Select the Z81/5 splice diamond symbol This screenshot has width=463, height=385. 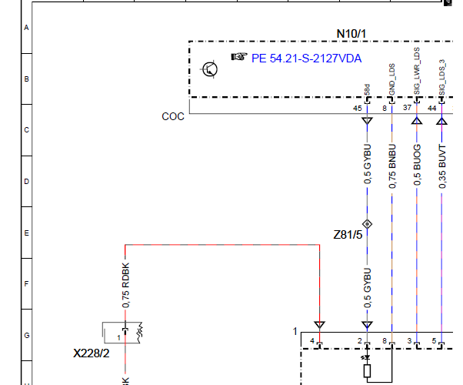pos(367,224)
